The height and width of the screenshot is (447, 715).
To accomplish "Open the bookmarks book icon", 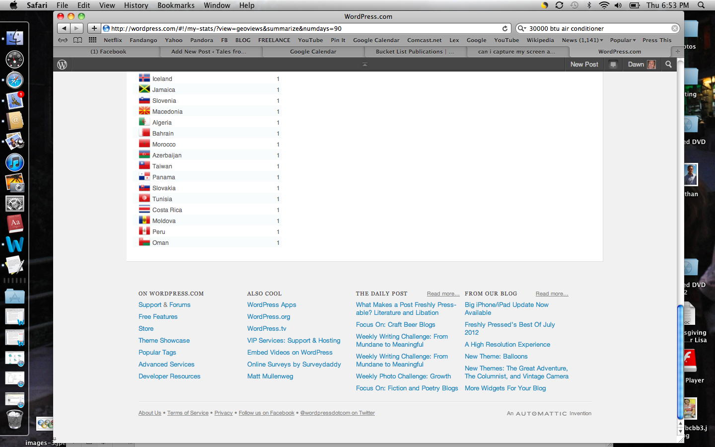I will coord(77,40).
